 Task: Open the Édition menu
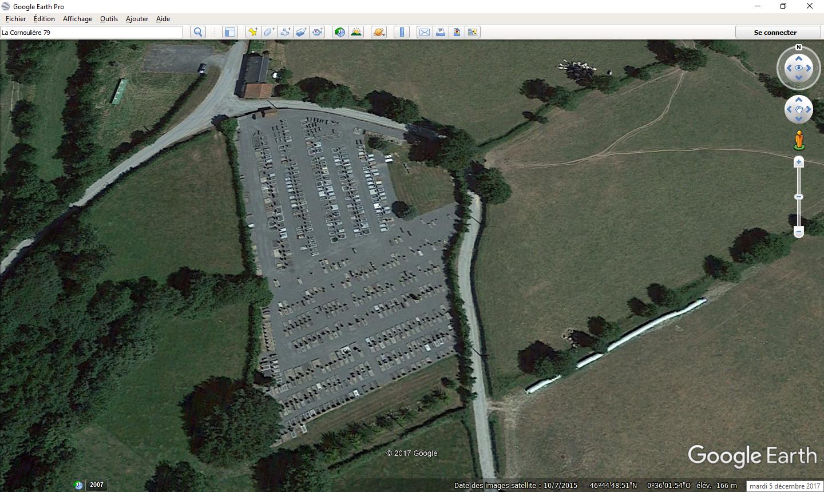[44, 19]
